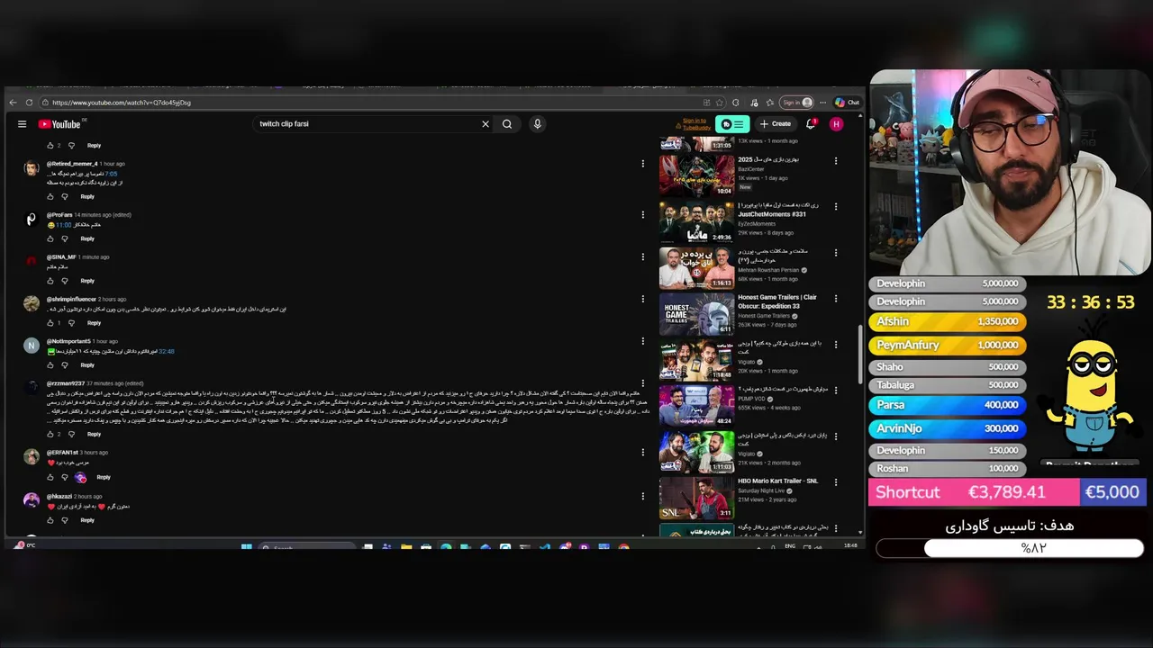The height and width of the screenshot is (648, 1153).
Task: Jump to timestamp 7:05 in comment
Action: click(x=112, y=174)
